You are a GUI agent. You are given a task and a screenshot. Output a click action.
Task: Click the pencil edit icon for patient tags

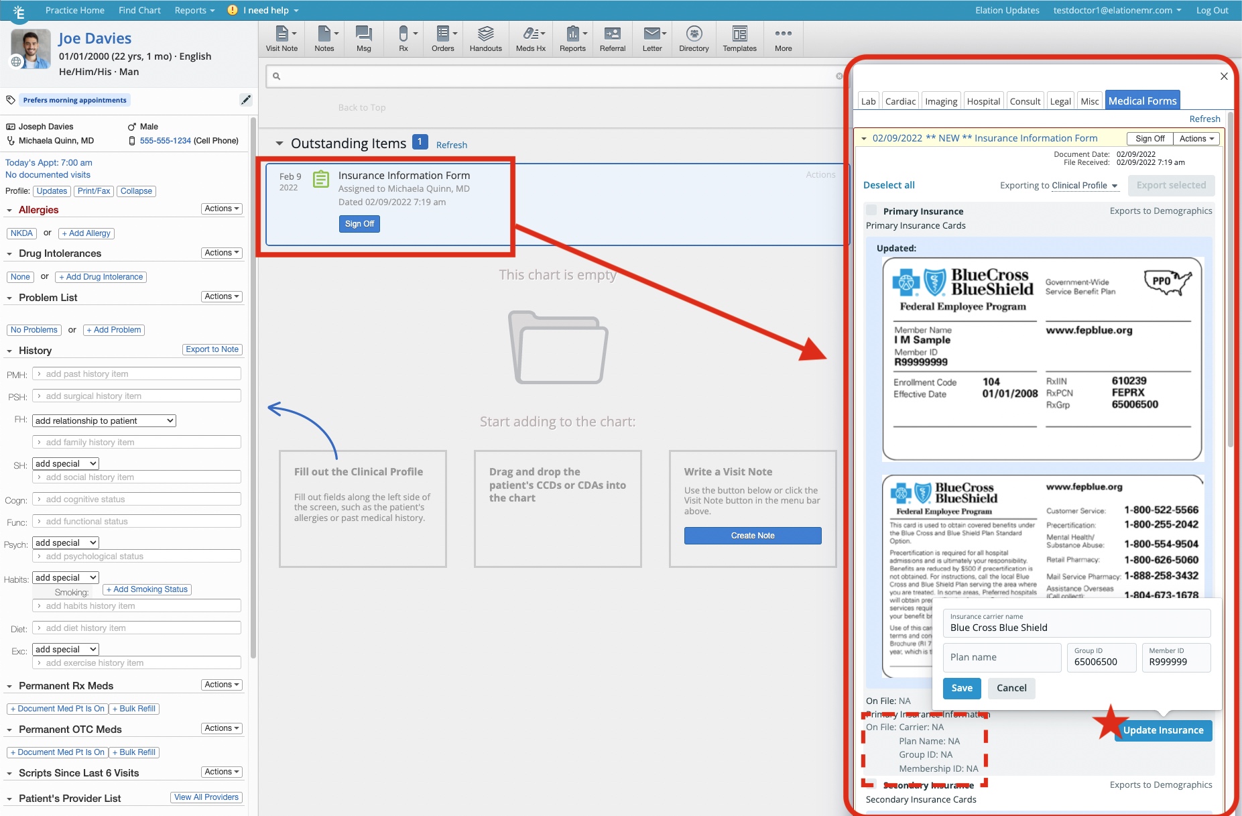point(246,100)
